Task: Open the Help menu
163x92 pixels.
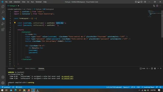Action: (45, 2)
